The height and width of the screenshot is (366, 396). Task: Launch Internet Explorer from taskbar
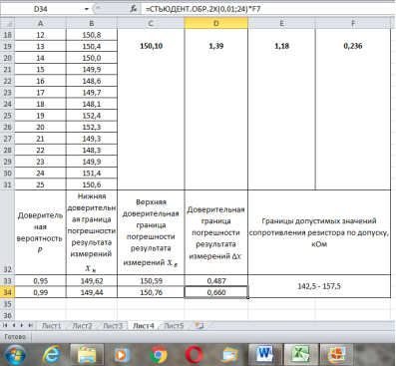pyautogui.click(x=52, y=355)
